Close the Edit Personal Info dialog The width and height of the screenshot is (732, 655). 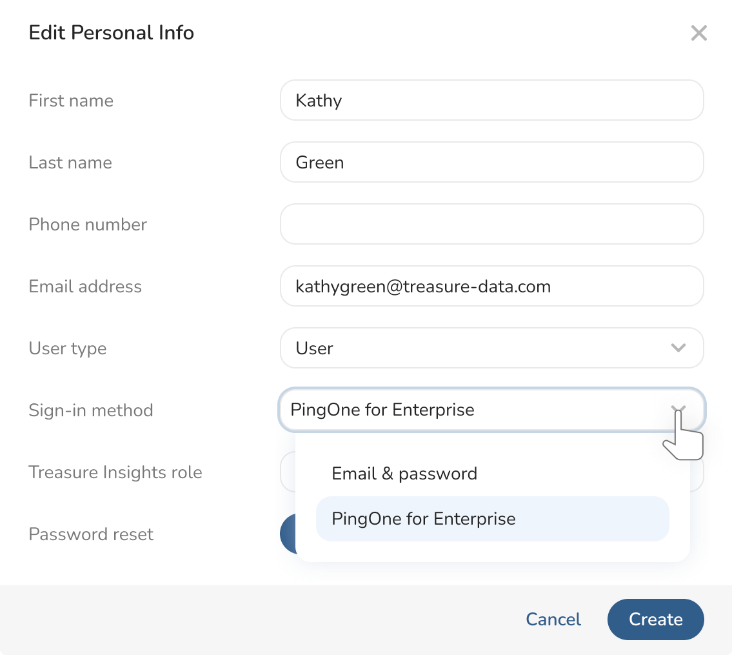click(698, 33)
